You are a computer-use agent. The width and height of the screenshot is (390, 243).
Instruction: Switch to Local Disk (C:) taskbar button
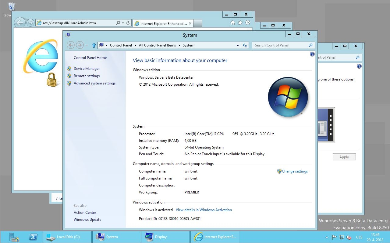[x=67, y=237]
